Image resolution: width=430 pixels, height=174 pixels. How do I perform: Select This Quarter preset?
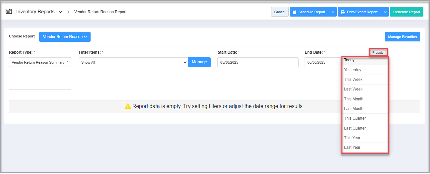[365, 118]
